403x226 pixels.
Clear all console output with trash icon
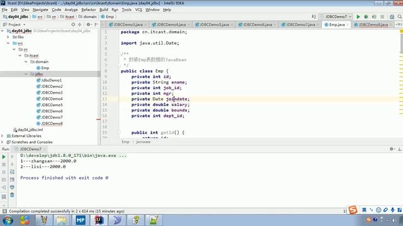click(x=12, y=195)
